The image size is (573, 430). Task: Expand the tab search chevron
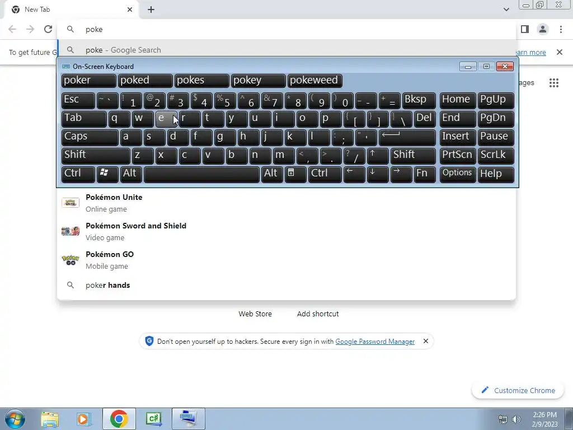506,10
